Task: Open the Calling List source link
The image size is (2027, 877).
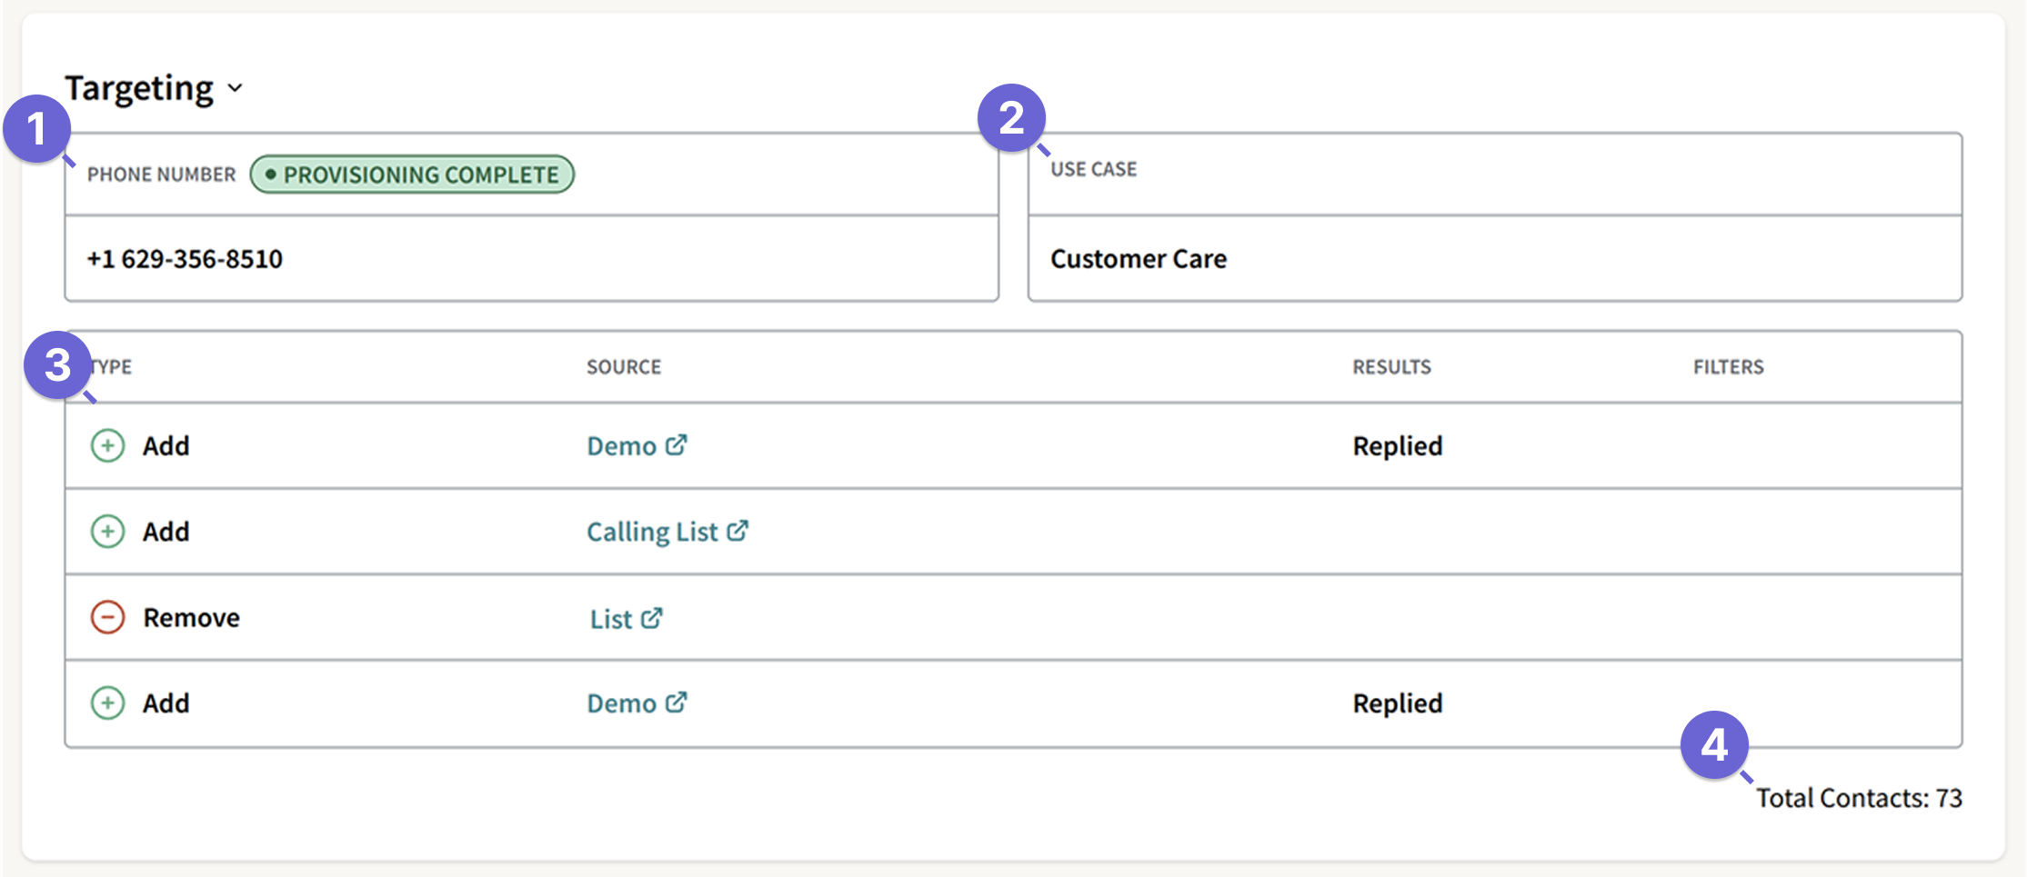Action: coord(667,532)
